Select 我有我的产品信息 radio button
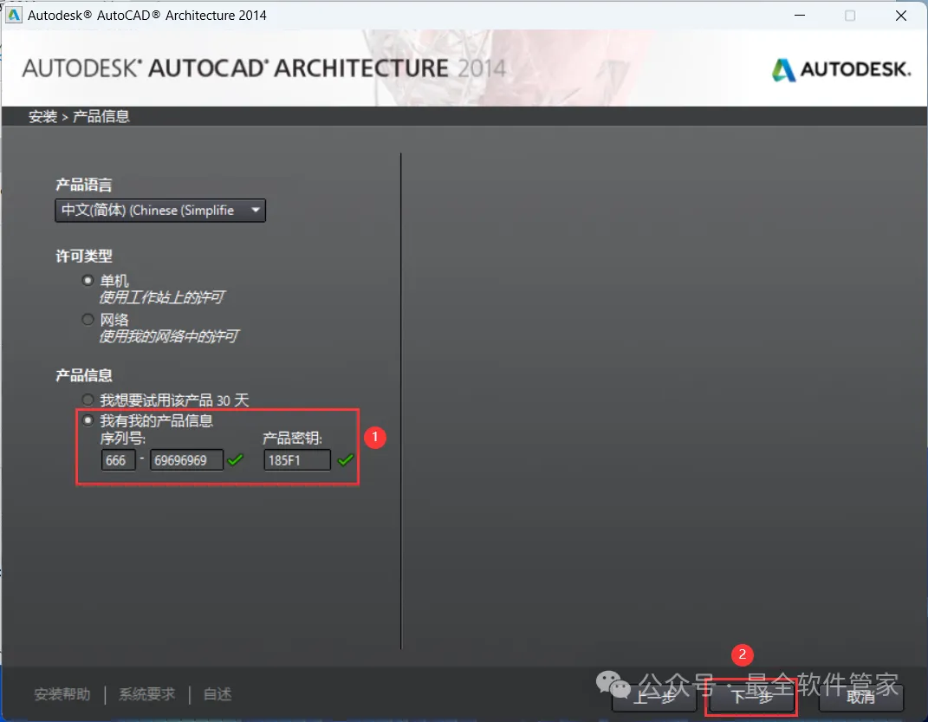The height and width of the screenshot is (722, 928). tap(88, 420)
